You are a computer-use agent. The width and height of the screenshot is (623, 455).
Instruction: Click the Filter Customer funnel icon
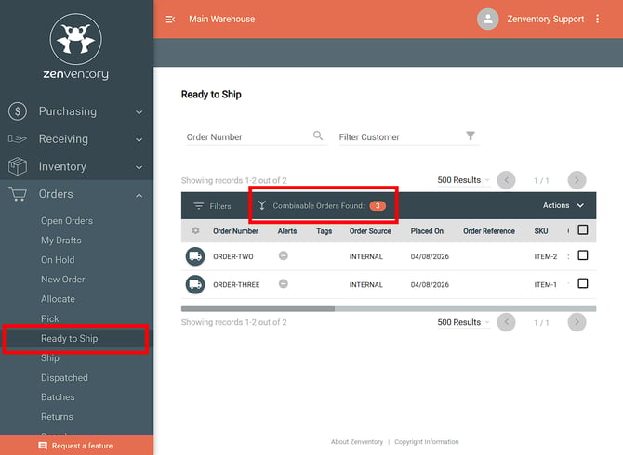[470, 136]
